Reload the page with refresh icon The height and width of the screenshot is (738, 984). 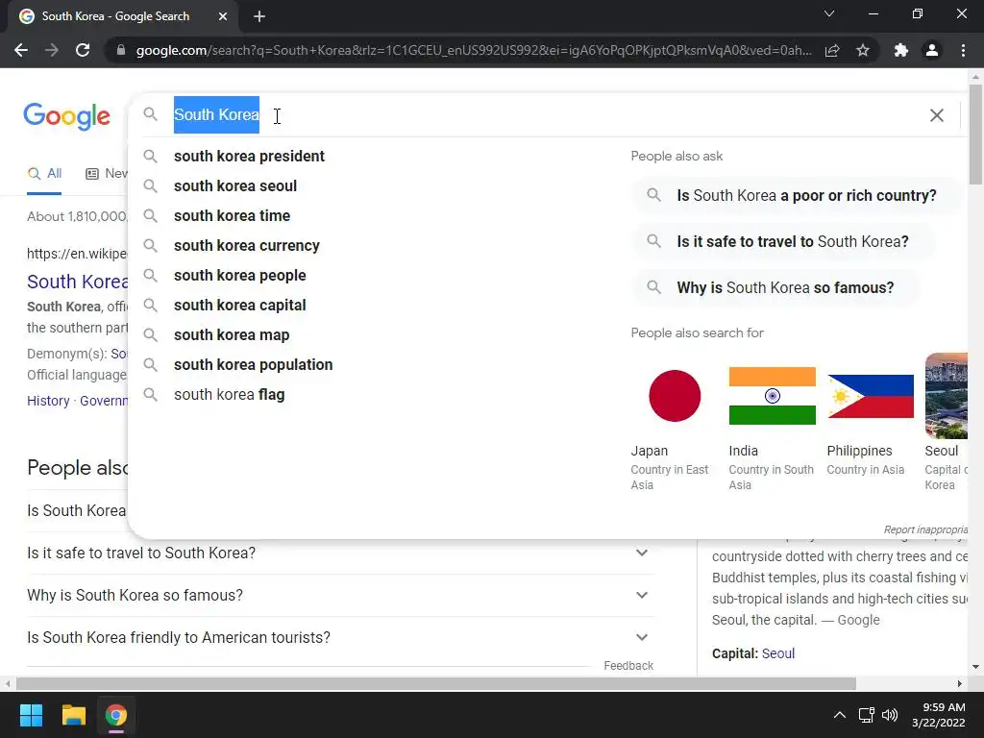pyautogui.click(x=83, y=50)
